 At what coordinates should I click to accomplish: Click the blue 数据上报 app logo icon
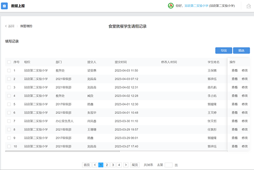pos(5,6)
